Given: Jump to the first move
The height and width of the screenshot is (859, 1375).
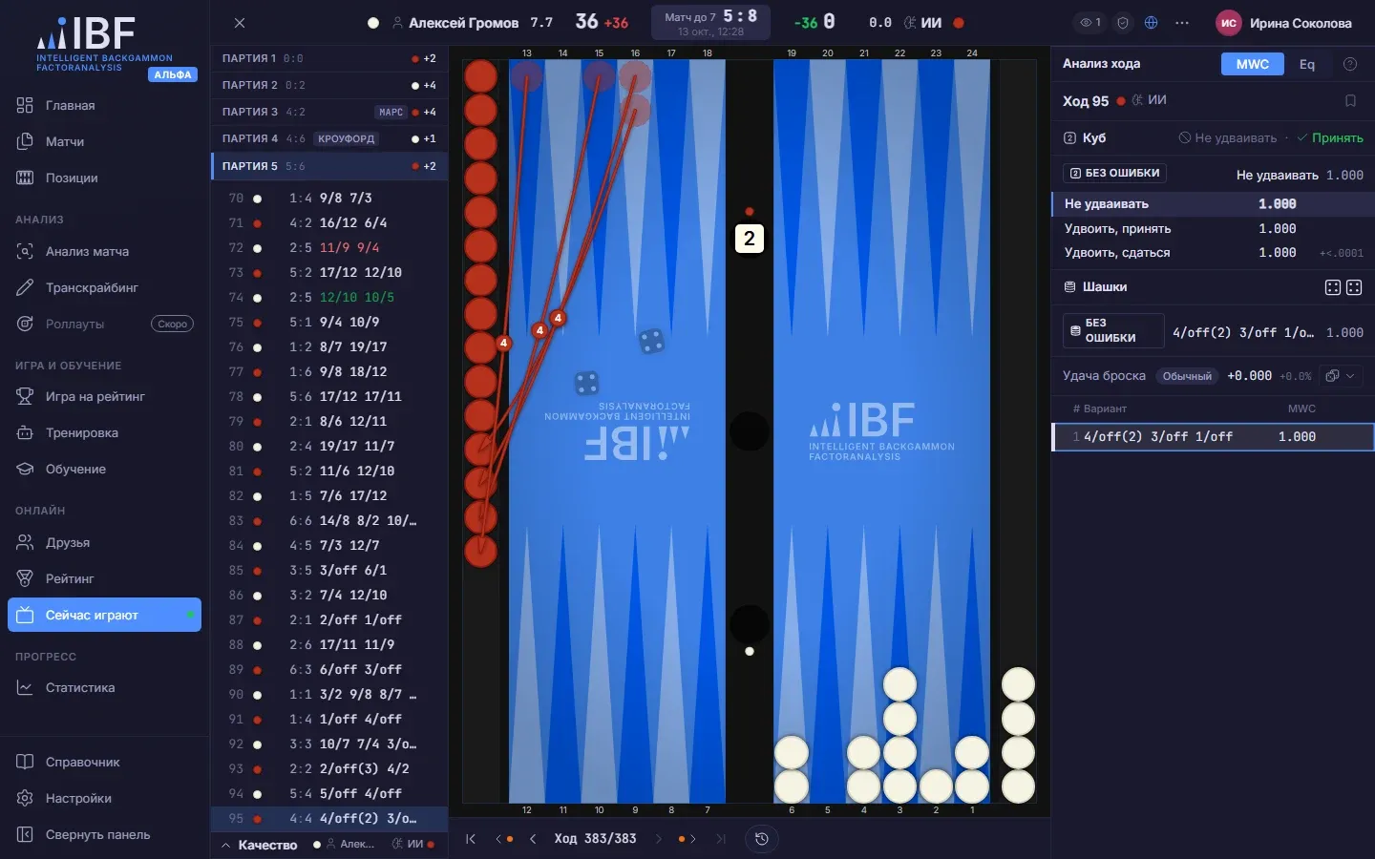Looking at the screenshot, I should 471,839.
